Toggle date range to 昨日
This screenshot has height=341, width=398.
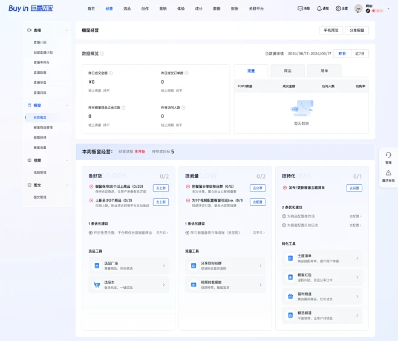click(342, 54)
